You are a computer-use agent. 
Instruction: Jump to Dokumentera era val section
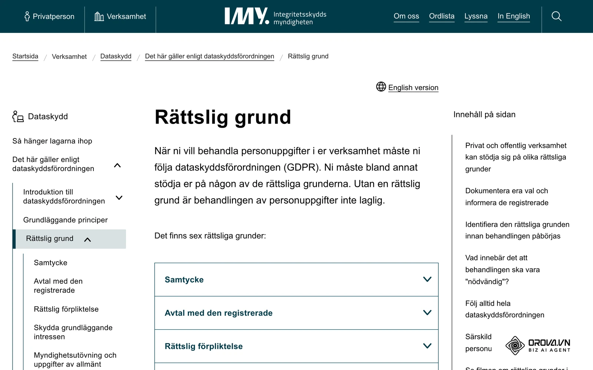click(507, 197)
